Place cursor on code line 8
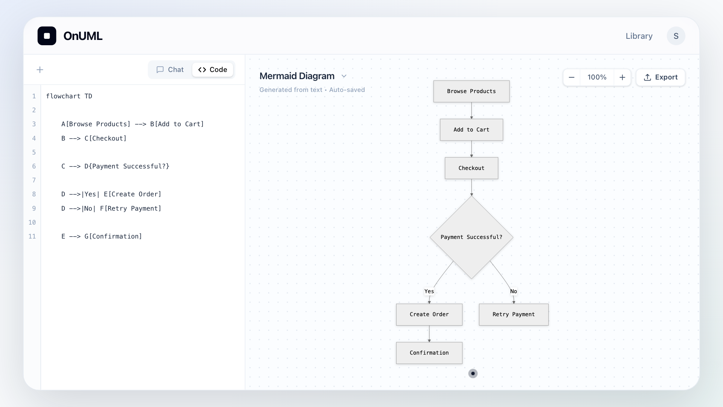The image size is (723, 407). pyautogui.click(x=143, y=194)
